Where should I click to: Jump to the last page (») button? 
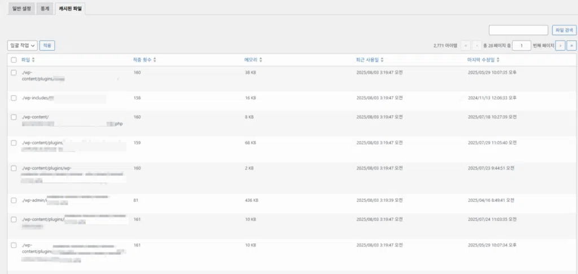tap(572, 45)
